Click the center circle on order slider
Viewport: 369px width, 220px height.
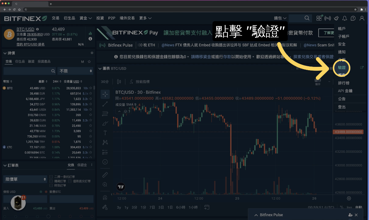48,216
